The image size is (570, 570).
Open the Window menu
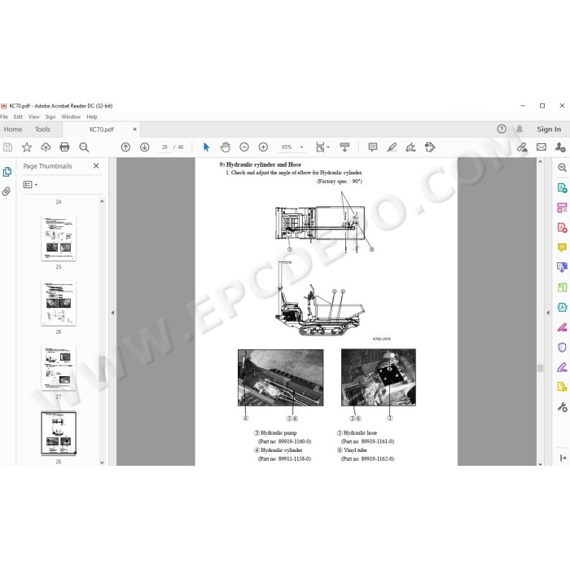[x=71, y=116]
